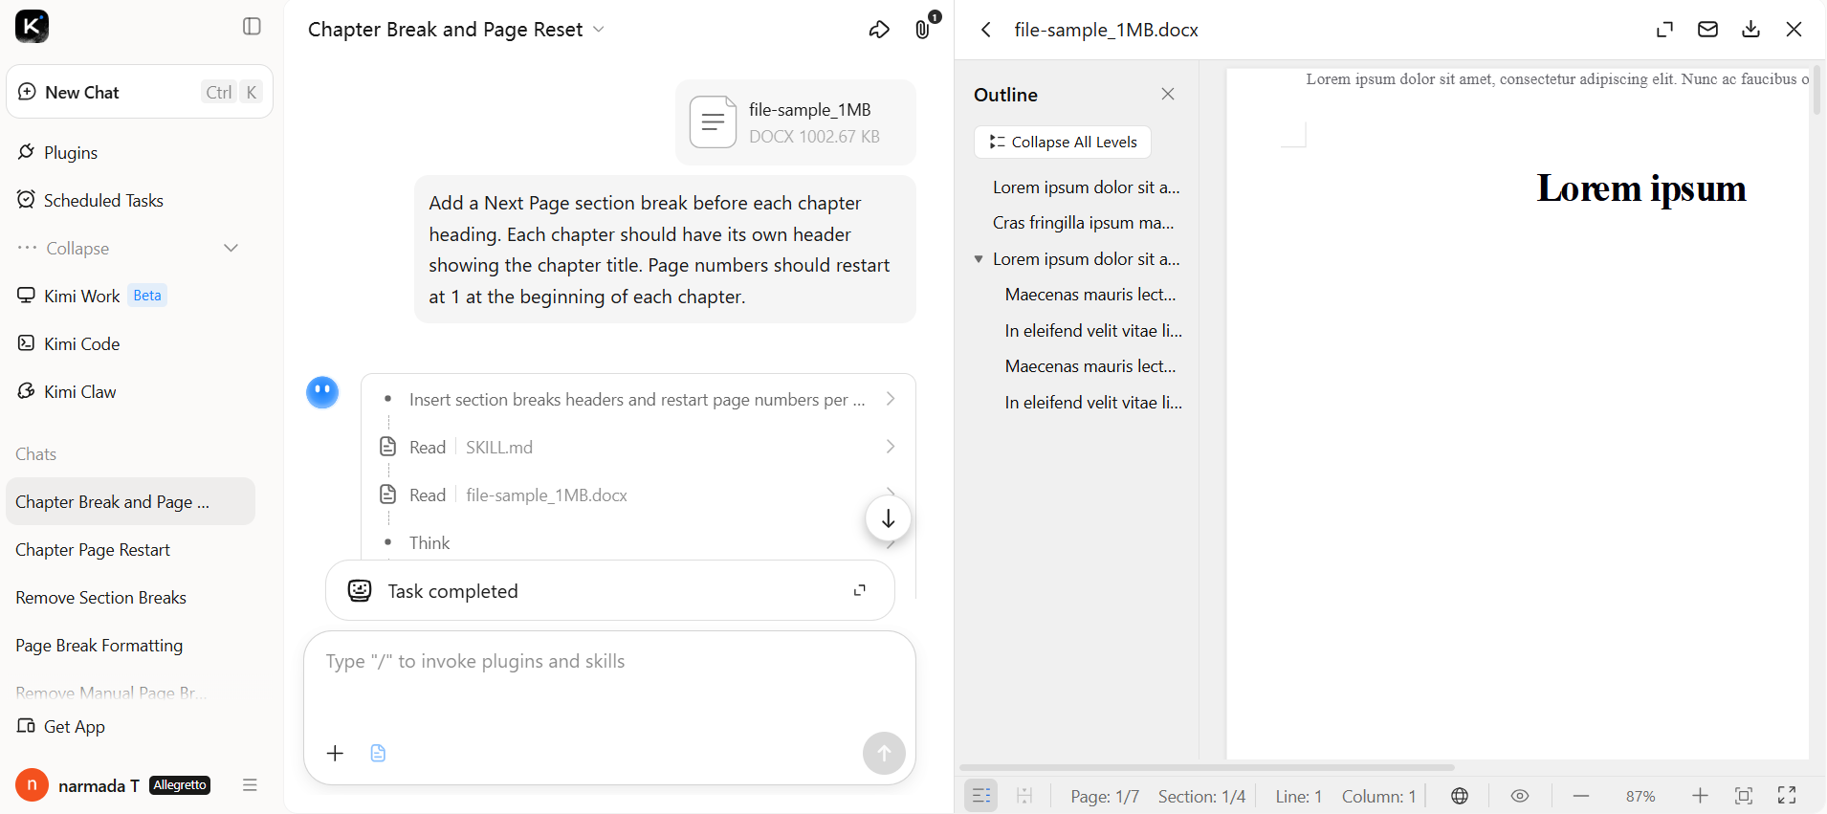This screenshot has height=814, width=1827.
Task: Open Page Break Formatting chat
Action: tap(99, 646)
